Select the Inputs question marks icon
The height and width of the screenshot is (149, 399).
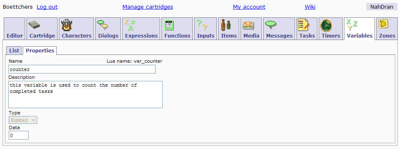(x=202, y=25)
